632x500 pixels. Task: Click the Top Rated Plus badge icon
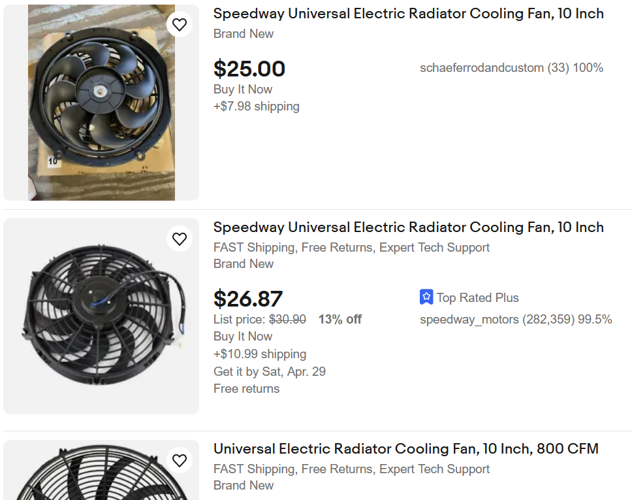point(426,297)
